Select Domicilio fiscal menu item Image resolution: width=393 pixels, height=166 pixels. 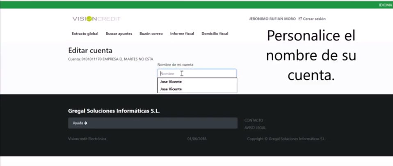[215, 34]
